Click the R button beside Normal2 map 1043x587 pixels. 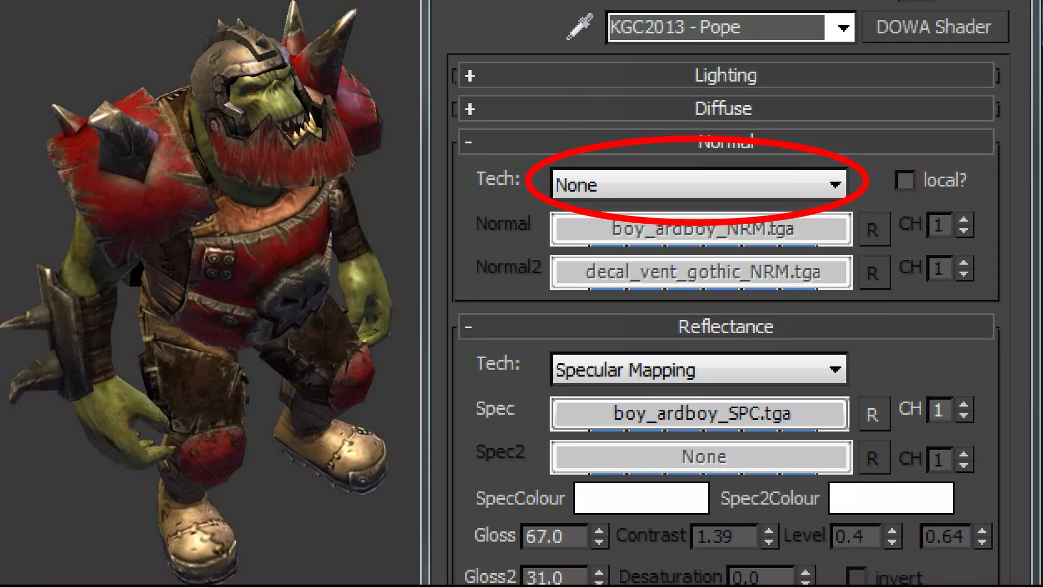(873, 273)
